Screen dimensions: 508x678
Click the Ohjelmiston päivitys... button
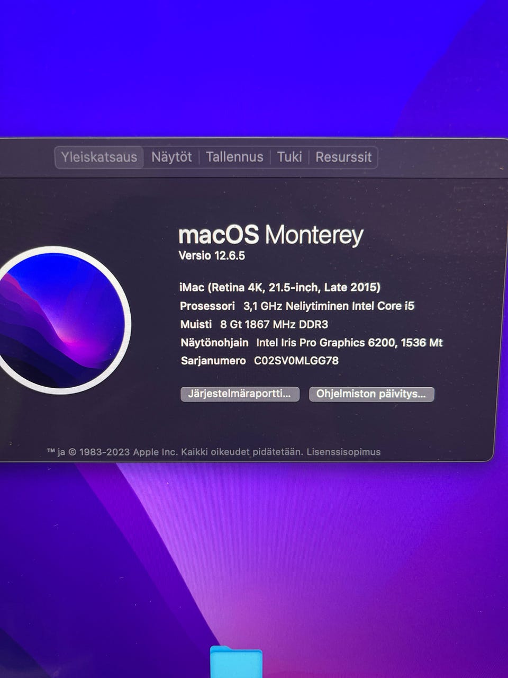pyautogui.click(x=371, y=394)
